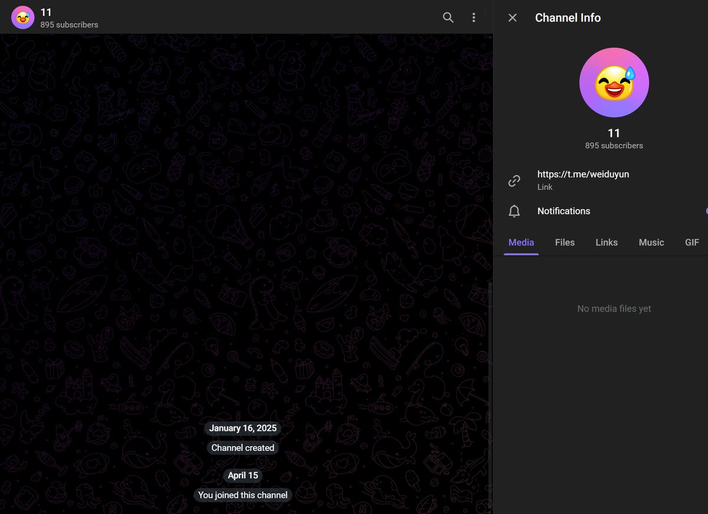Click the April 15 date badge

[x=243, y=476]
